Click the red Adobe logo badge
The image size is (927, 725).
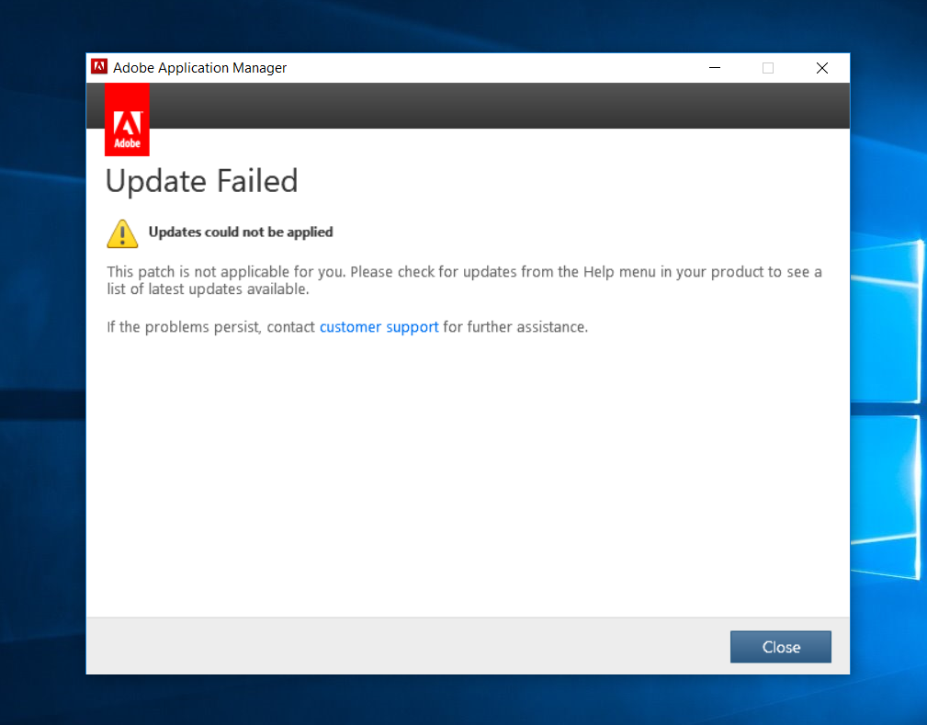point(127,119)
